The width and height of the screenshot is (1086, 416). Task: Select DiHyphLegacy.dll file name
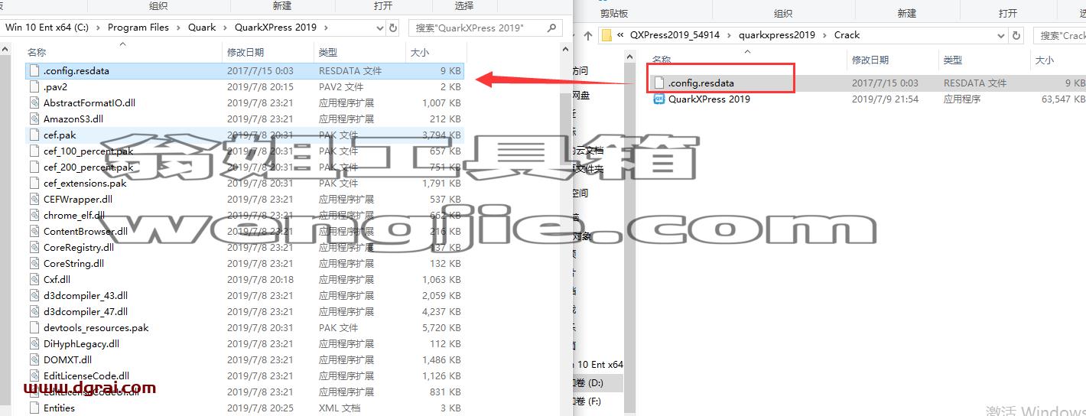point(81,343)
